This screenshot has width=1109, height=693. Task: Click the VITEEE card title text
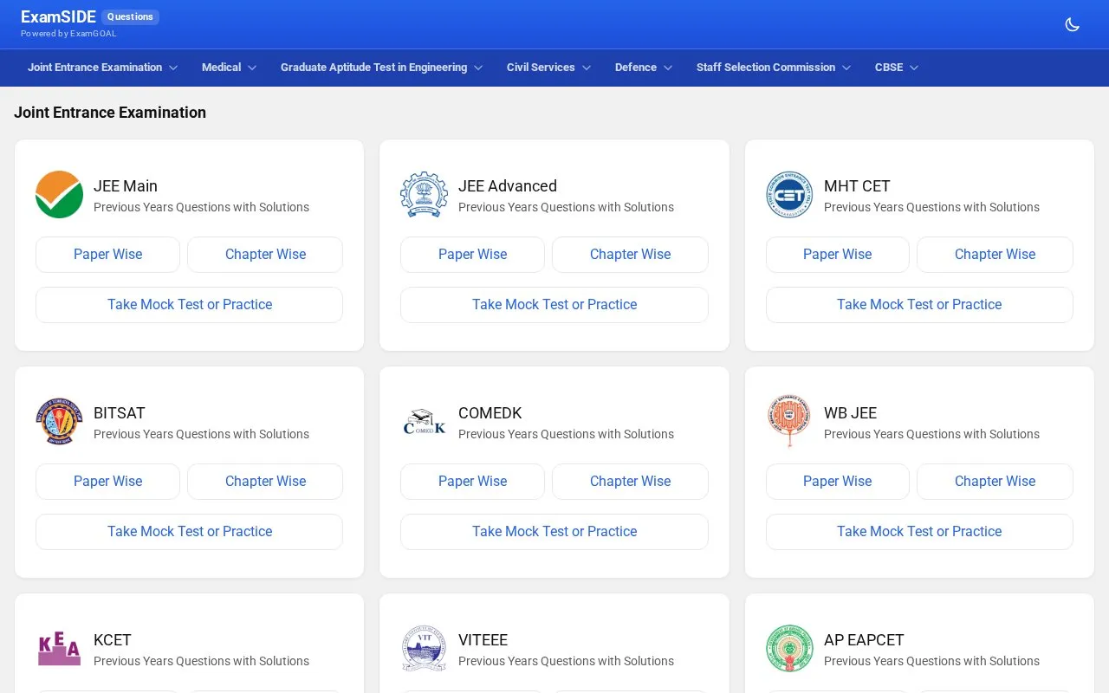483,640
